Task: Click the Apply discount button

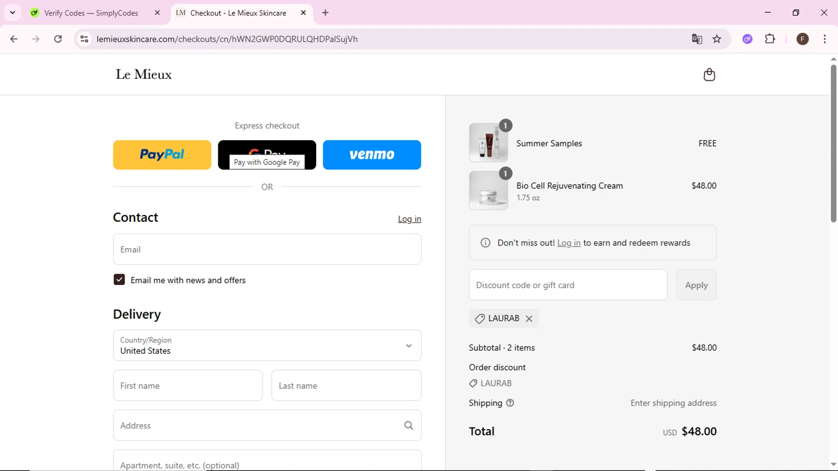Action: tap(696, 285)
